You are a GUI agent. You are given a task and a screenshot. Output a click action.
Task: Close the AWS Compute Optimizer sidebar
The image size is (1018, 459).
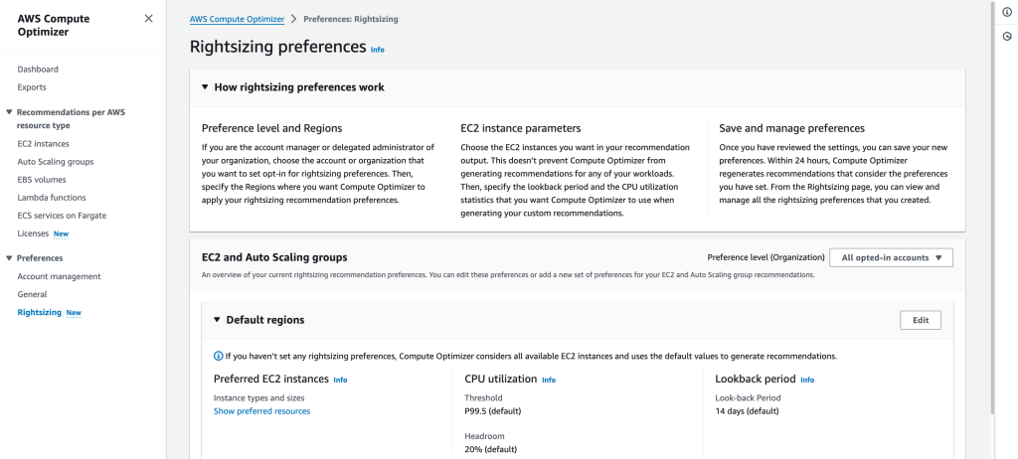click(149, 18)
